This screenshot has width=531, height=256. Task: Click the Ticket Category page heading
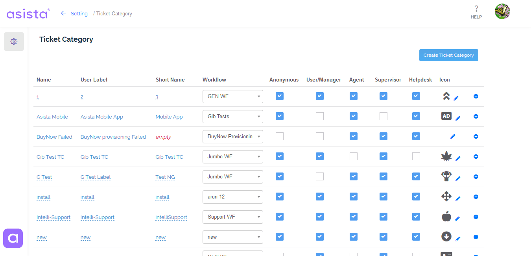point(66,39)
